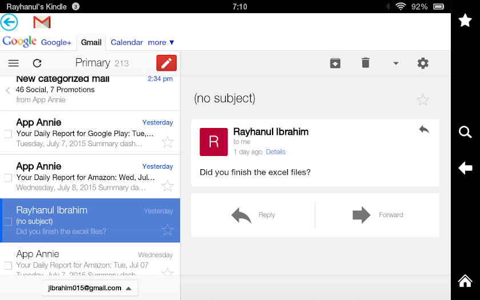Image resolution: width=480 pixels, height=300 pixels.
Task: Tap the blue circular back arrow
Action: click(9, 22)
